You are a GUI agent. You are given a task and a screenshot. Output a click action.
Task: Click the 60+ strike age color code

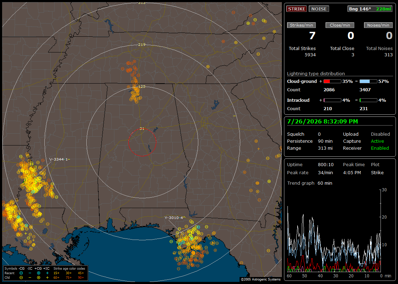click(56, 278)
